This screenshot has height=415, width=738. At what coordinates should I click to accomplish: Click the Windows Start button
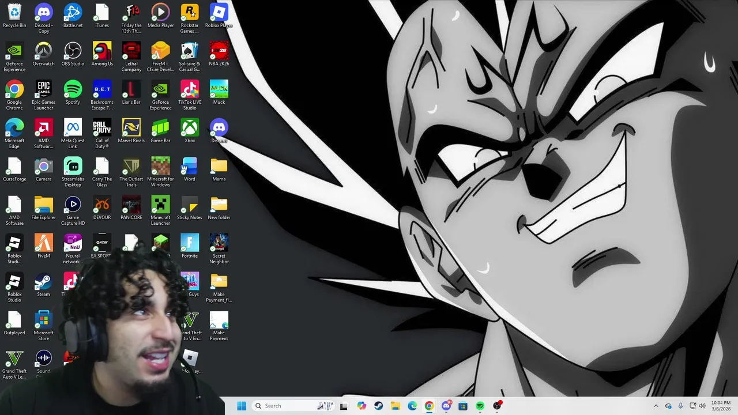coord(242,406)
